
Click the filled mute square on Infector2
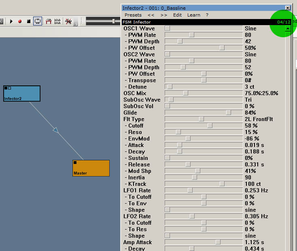click(6, 88)
